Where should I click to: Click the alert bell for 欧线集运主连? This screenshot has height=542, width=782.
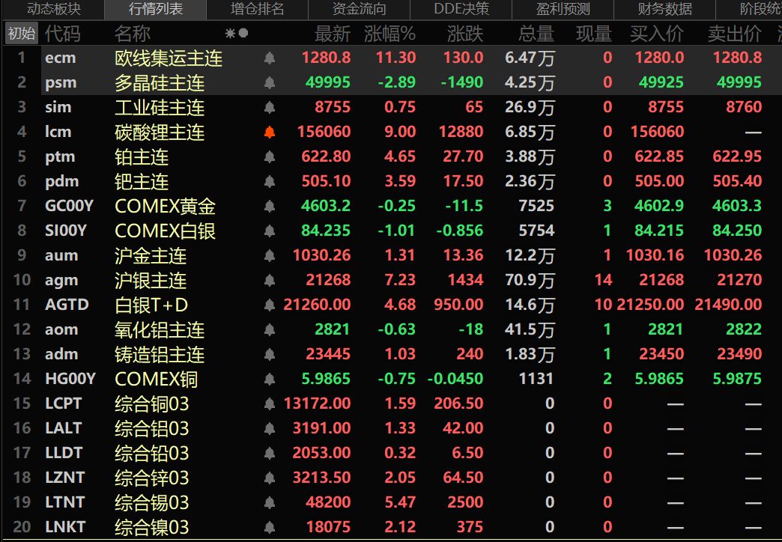click(270, 58)
